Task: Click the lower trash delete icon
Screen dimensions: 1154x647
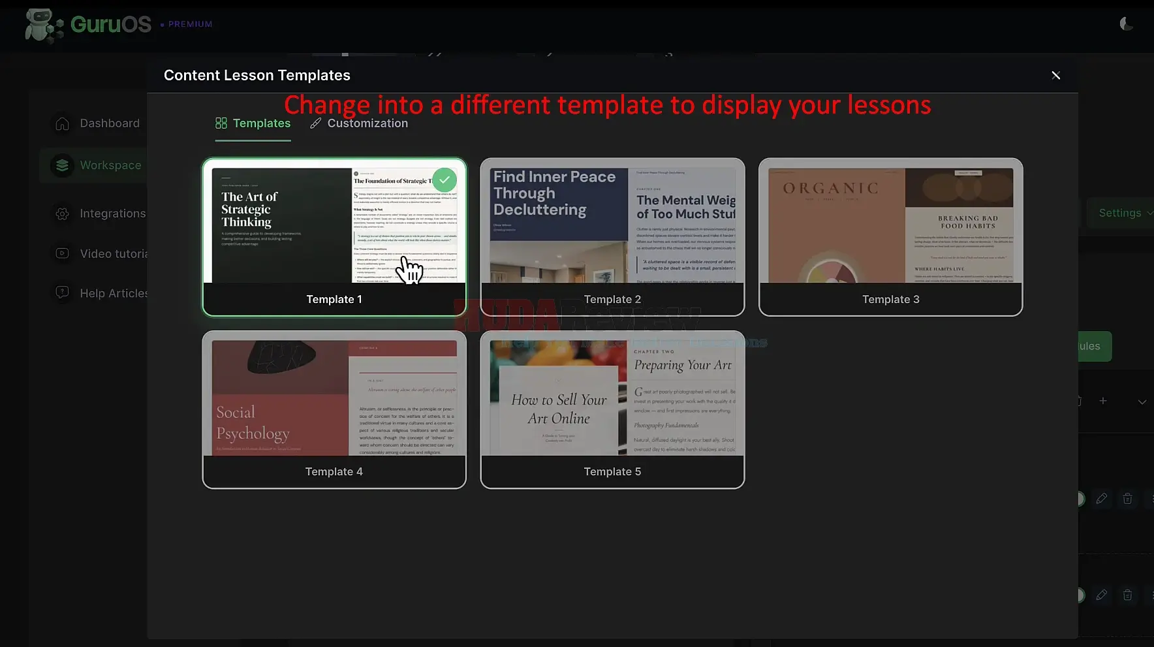Action: point(1127,595)
